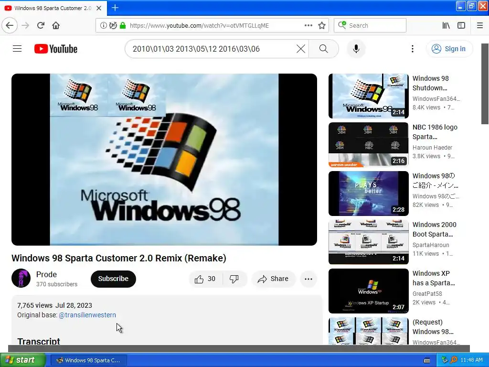This screenshot has width=489, height=367.
Task: Click the video player to play or pause
Action: (x=164, y=160)
